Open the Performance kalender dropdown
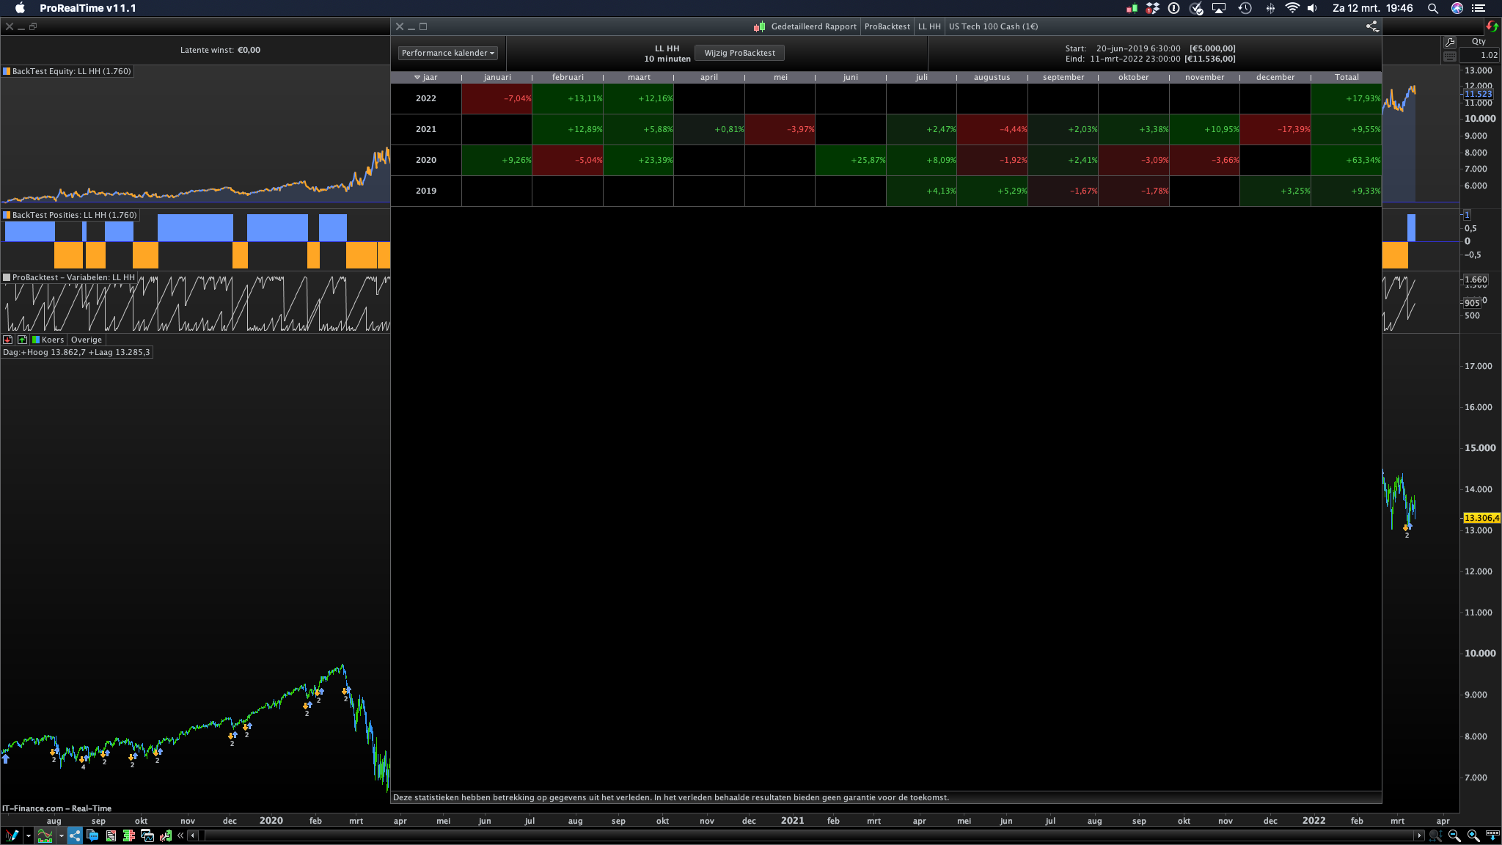The width and height of the screenshot is (1502, 845). tap(448, 53)
